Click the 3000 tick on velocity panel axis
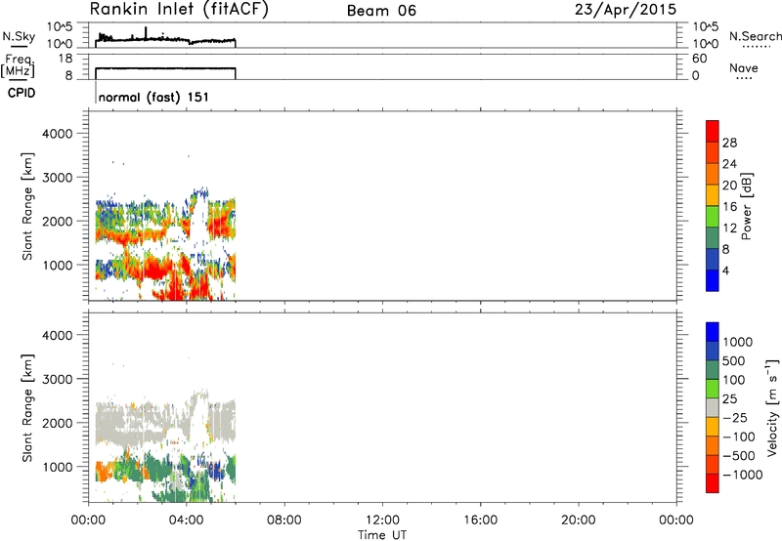 tap(58, 379)
